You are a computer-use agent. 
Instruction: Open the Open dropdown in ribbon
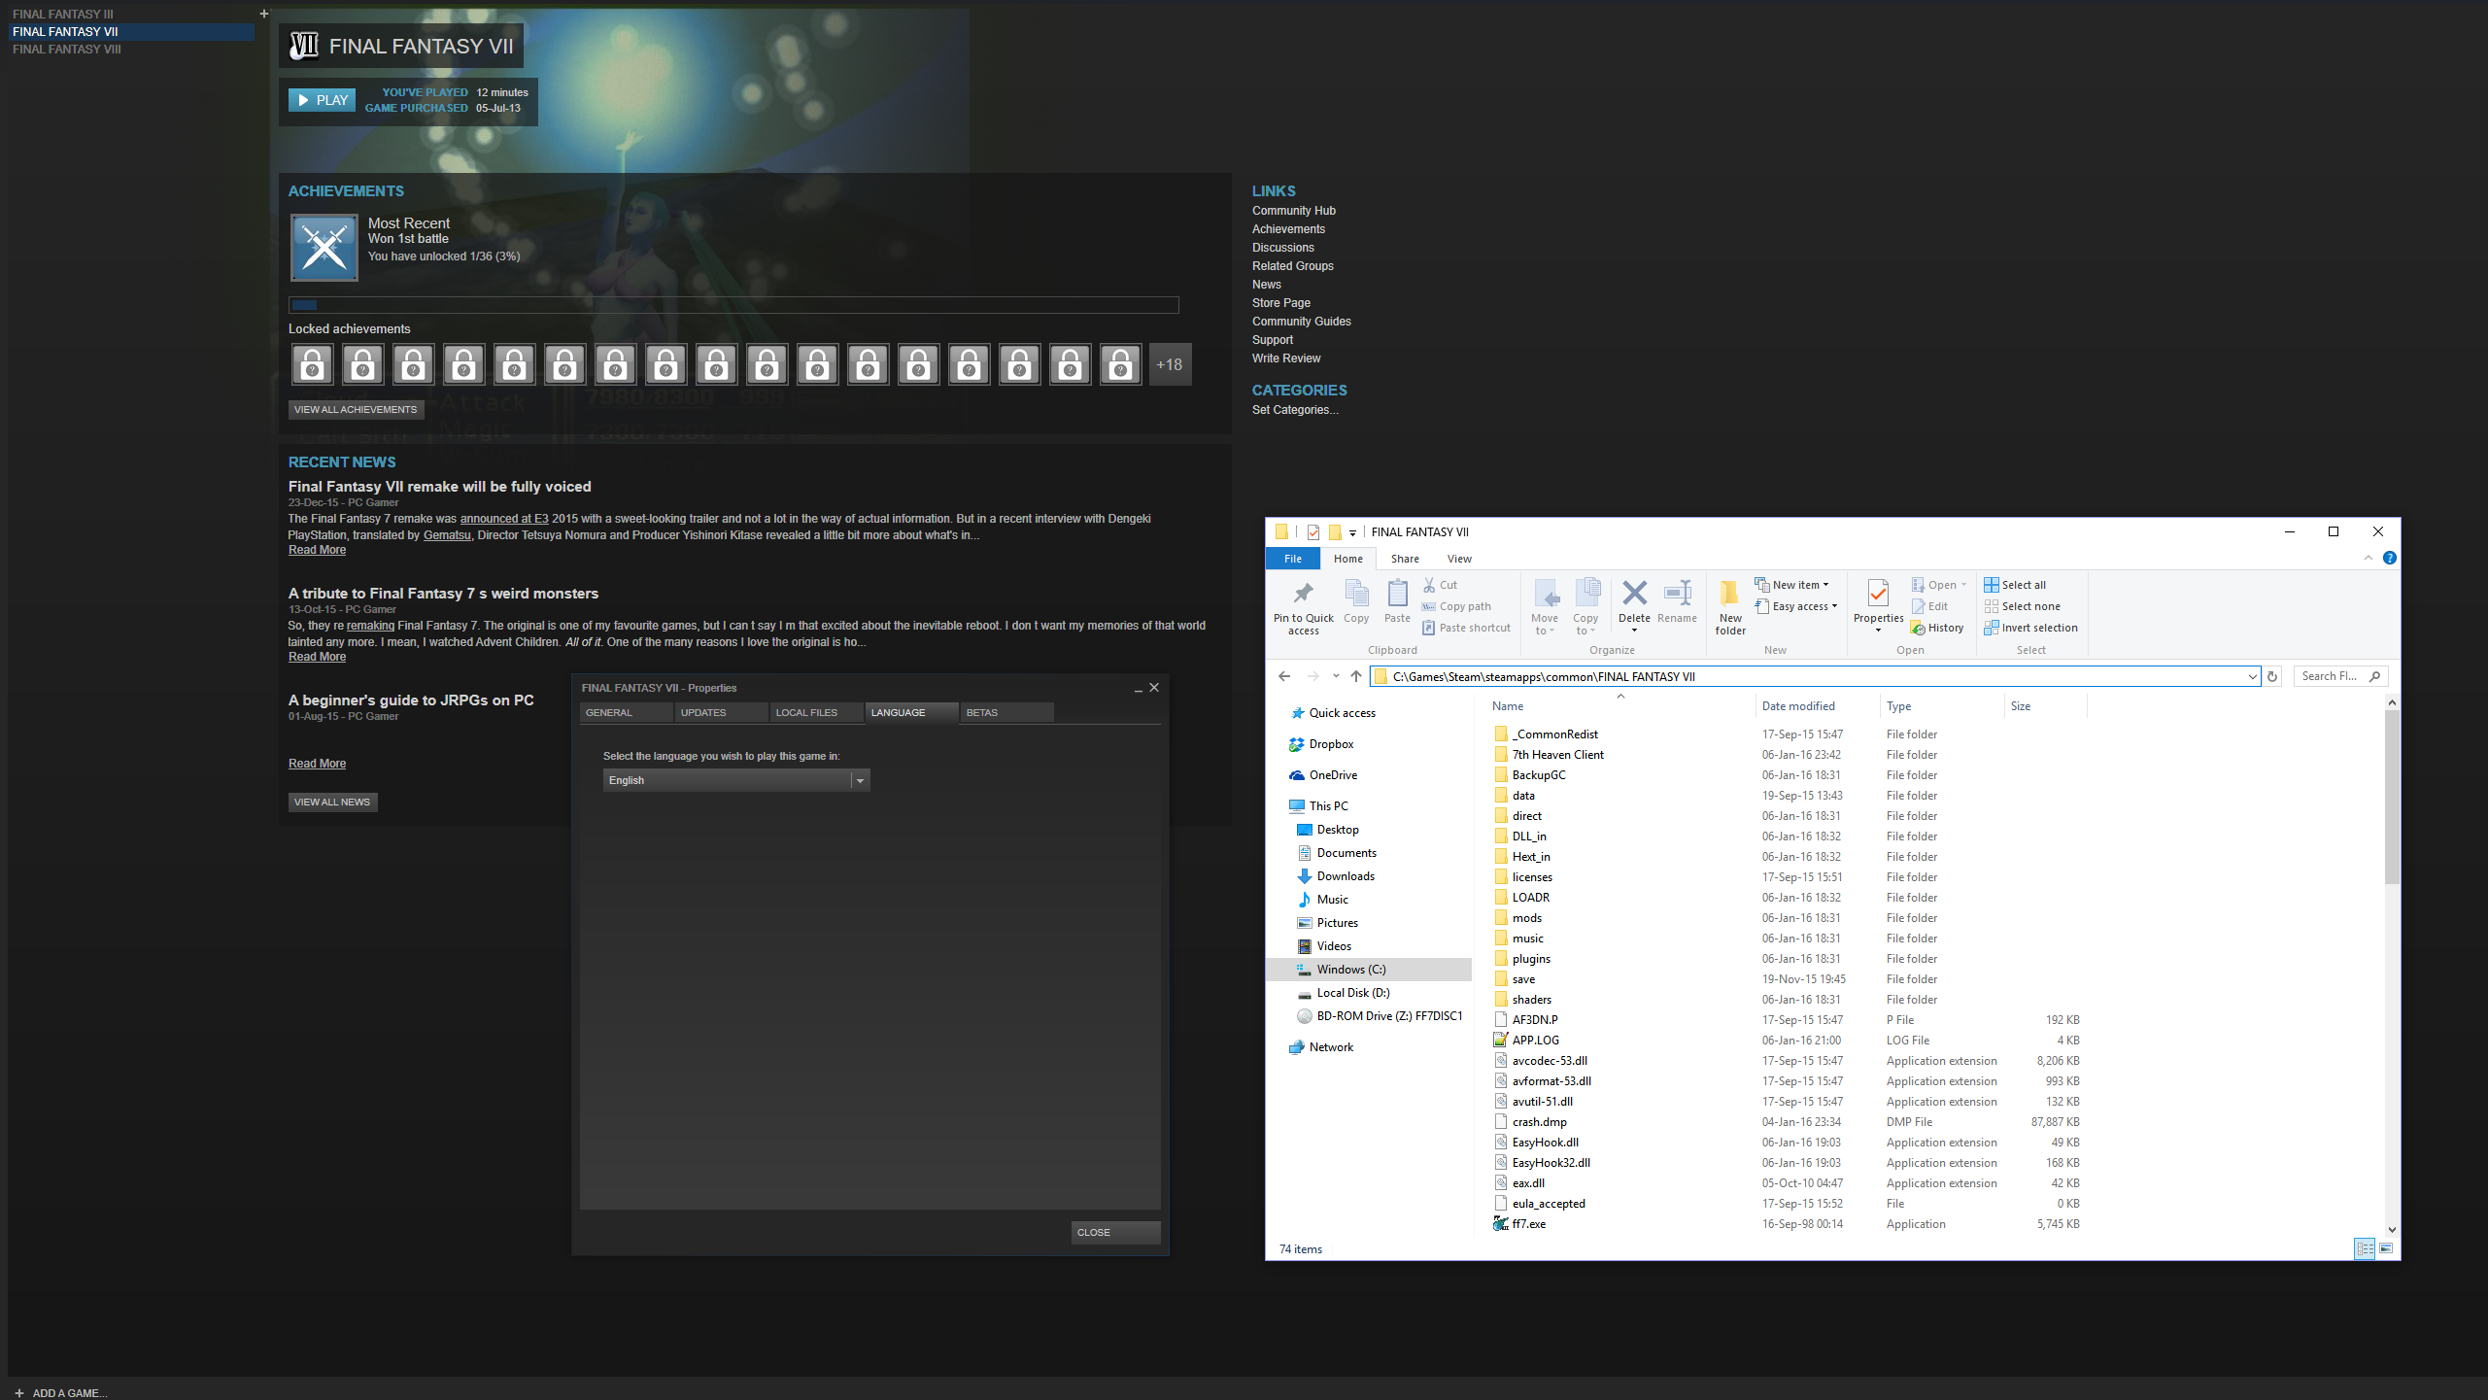pyautogui.click(x=1963, y=585)
